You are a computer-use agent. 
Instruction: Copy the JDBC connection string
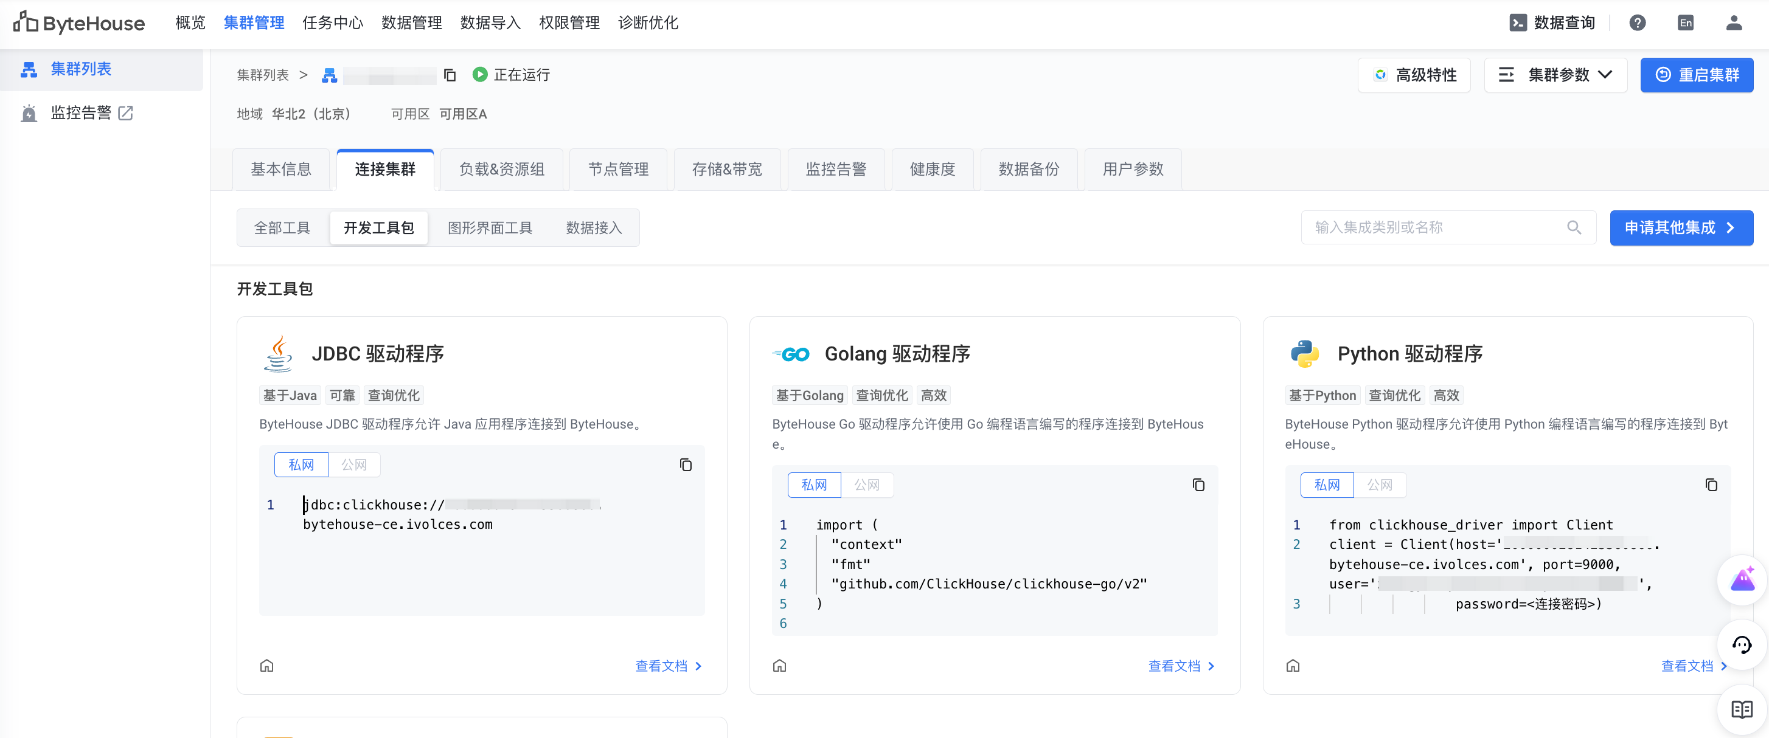click(x=686, y=465)
